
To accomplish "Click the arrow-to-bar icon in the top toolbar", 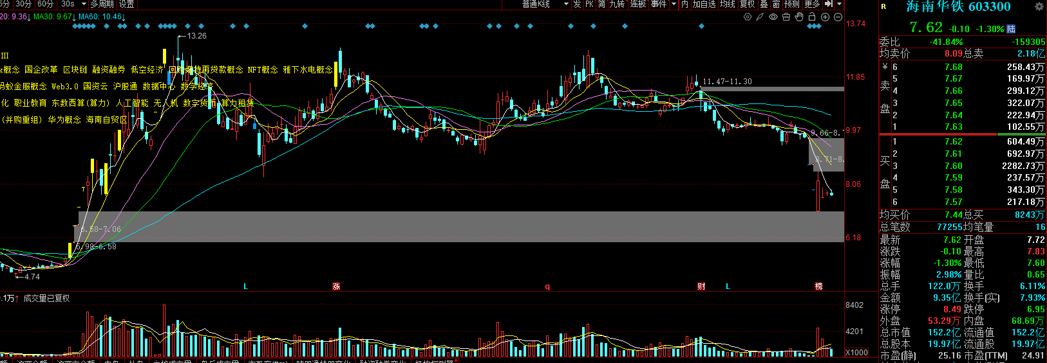I will pos(829,4).
